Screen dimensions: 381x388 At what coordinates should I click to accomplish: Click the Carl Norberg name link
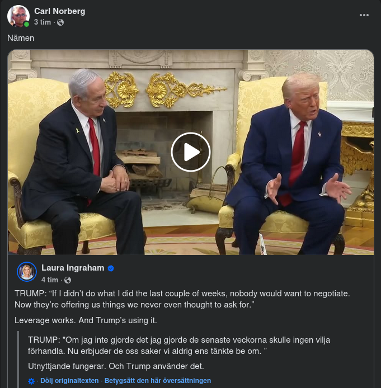pyautogui.click(x=60, y=11)
